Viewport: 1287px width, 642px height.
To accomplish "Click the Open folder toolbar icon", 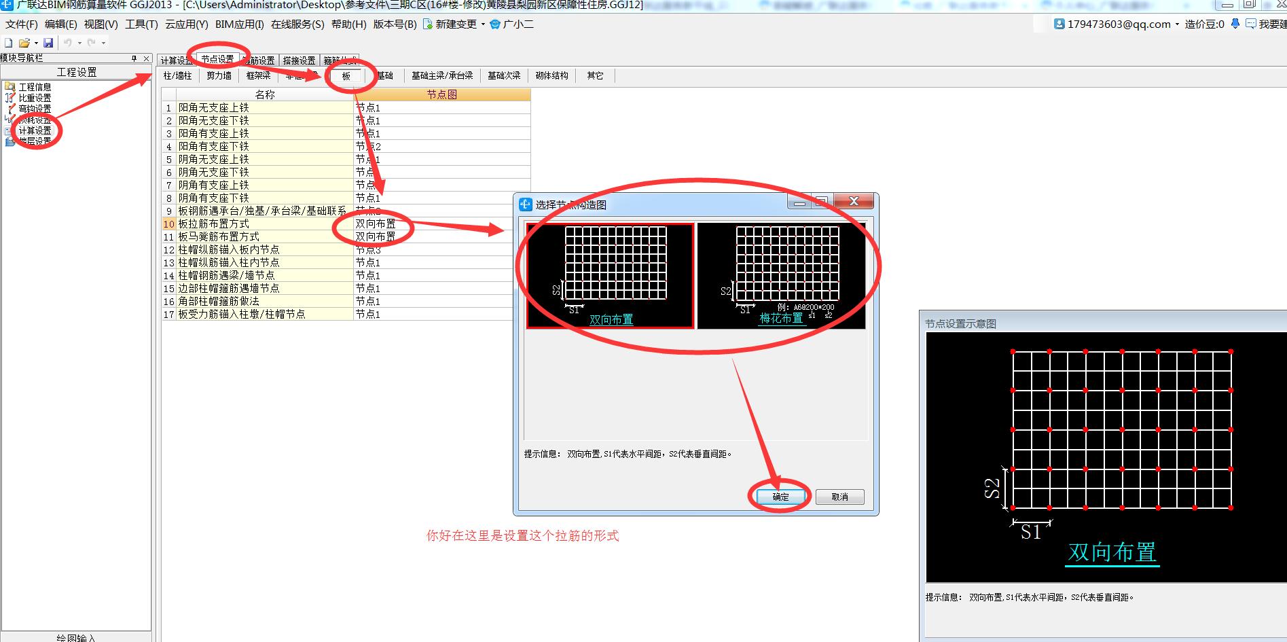I will pyautogui.click(x=24, y=43).
